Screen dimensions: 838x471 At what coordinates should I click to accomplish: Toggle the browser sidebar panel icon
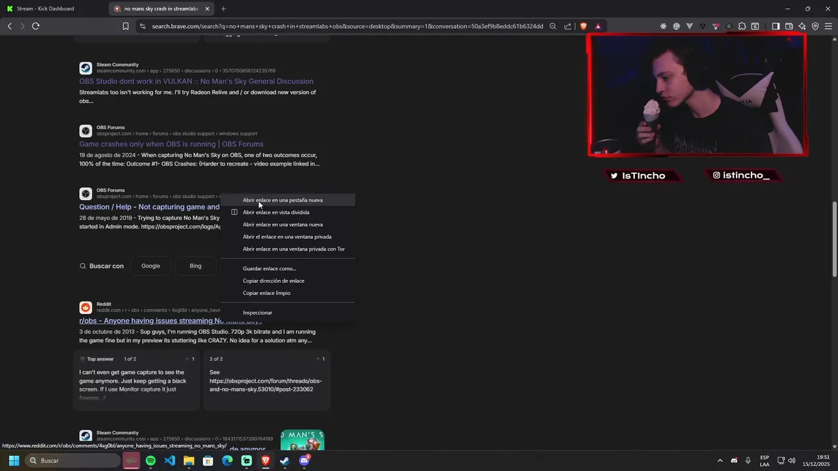tap(775, 26)
